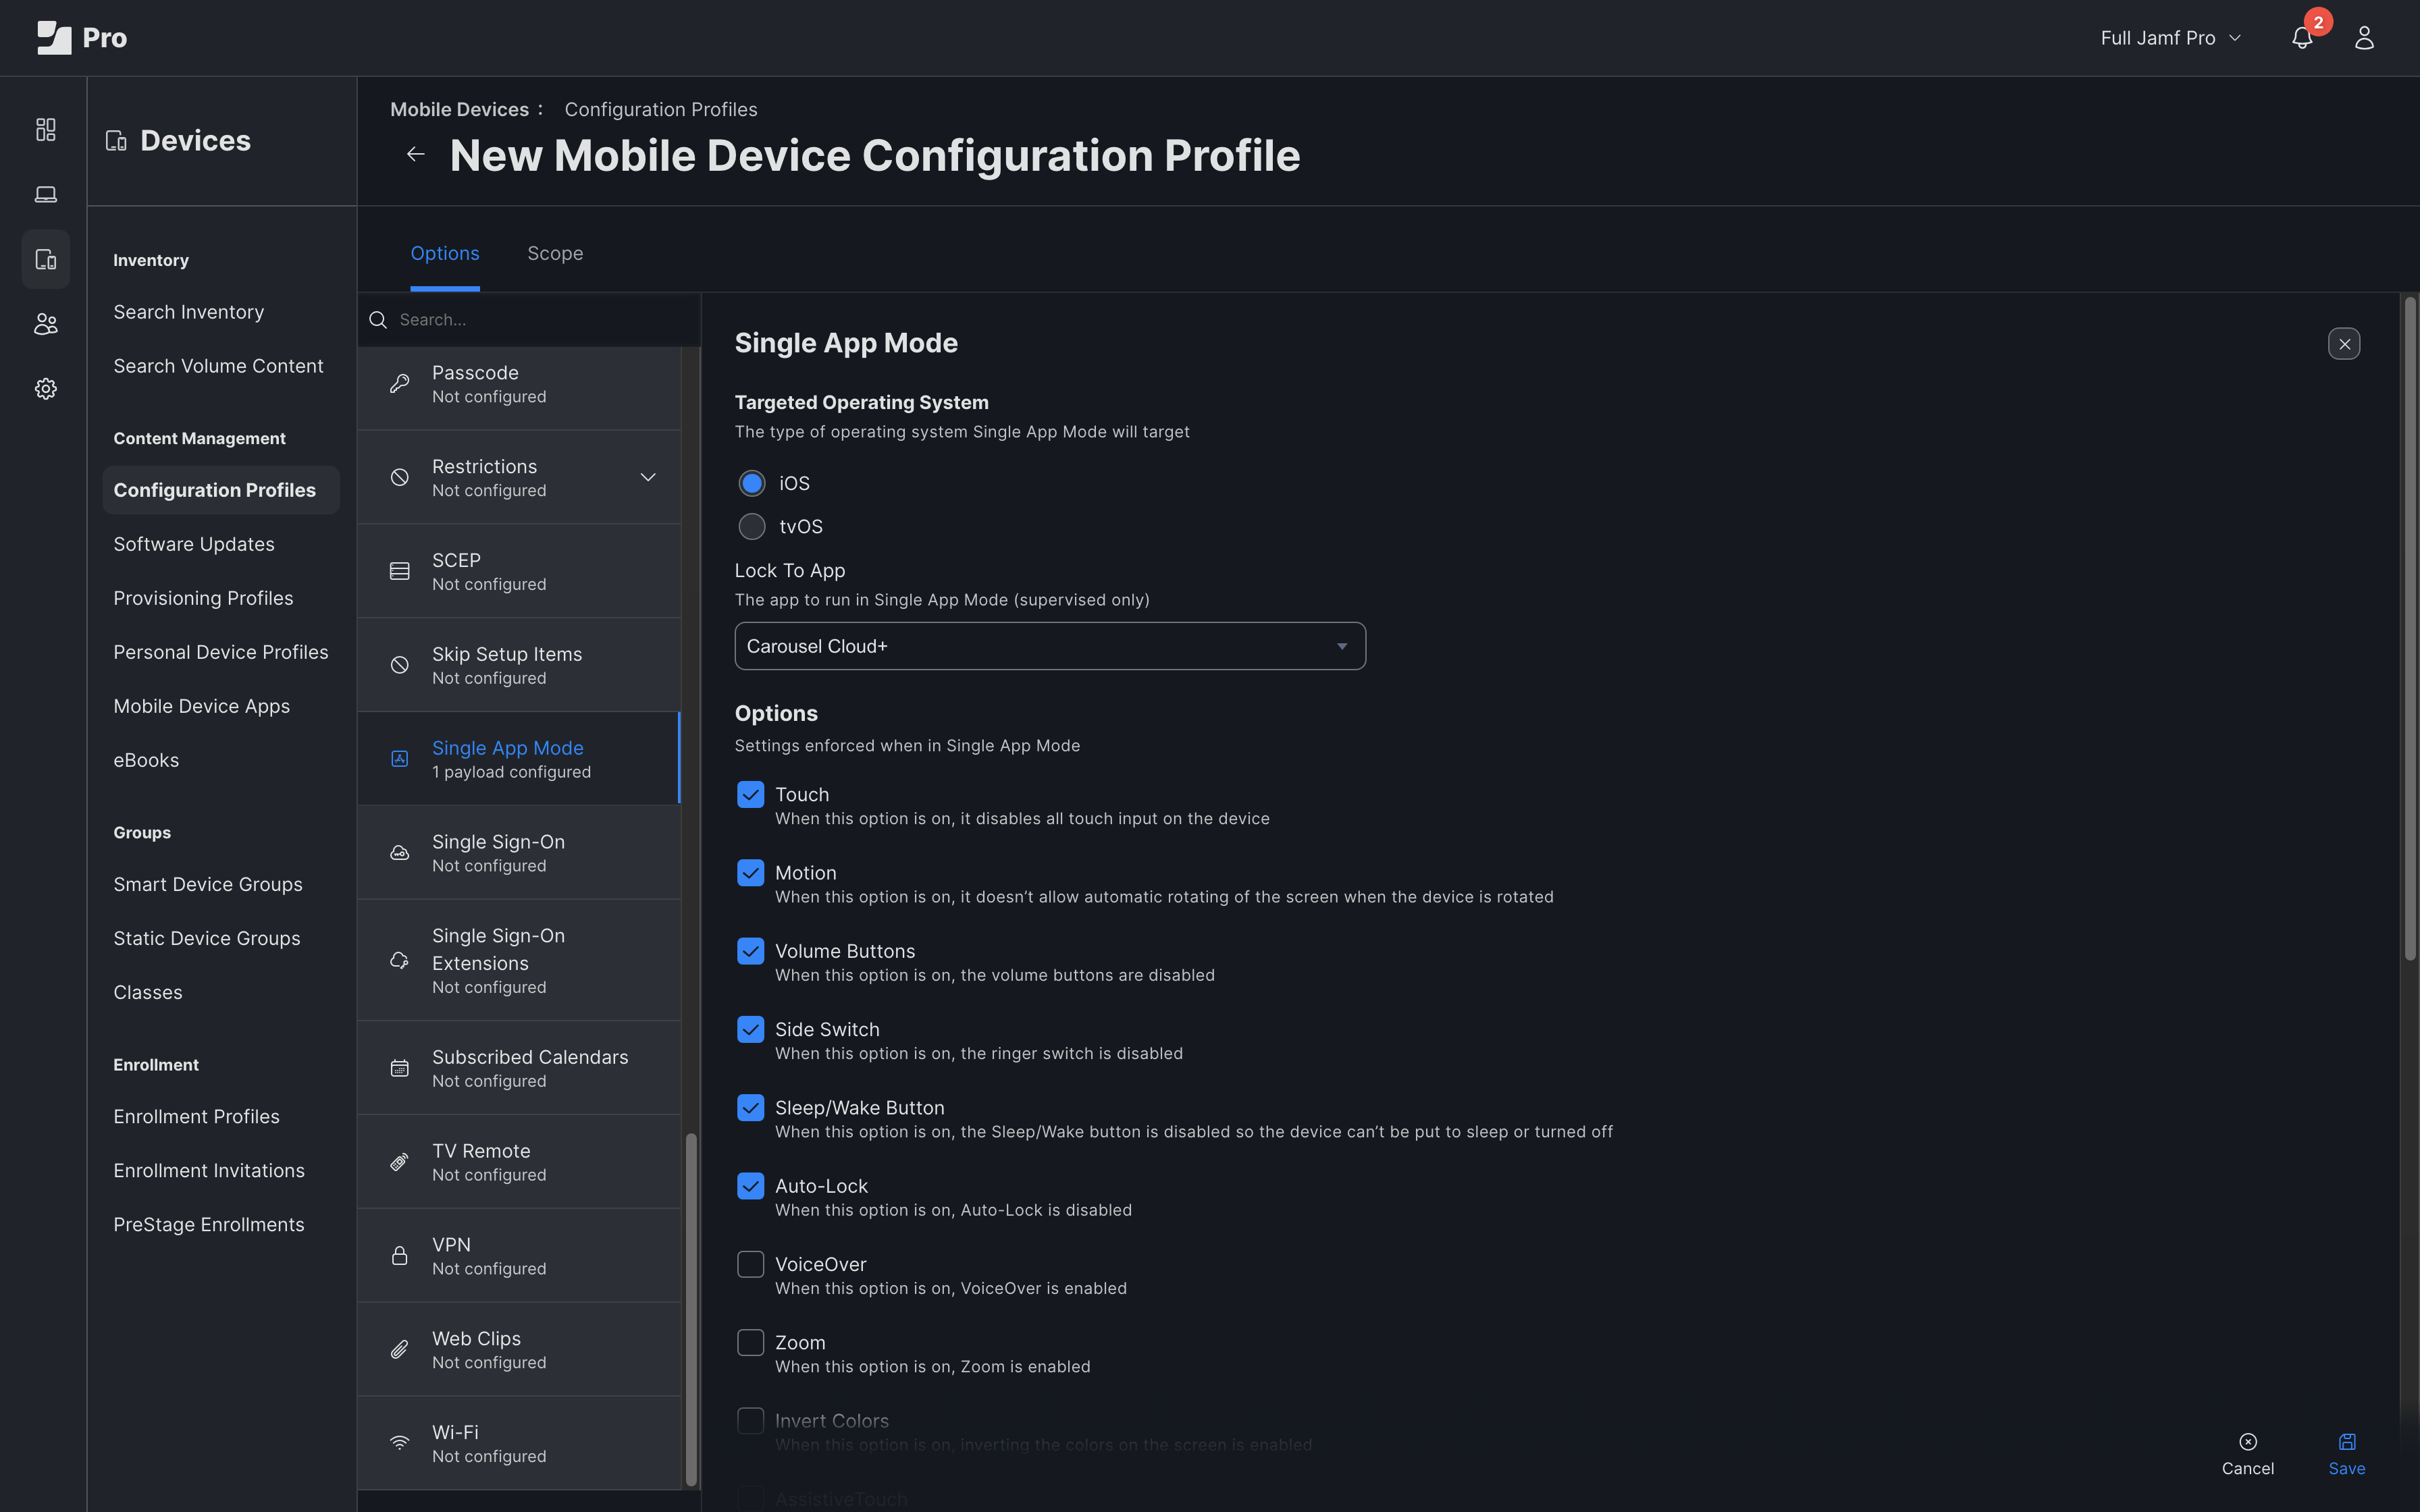Open the dashboard icon in left rail
2420x1512 pixels.
click(x=46, y=130)
